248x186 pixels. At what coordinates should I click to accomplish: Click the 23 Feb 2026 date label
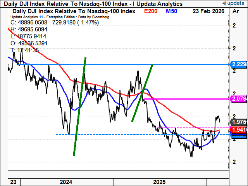pos(209,11)
